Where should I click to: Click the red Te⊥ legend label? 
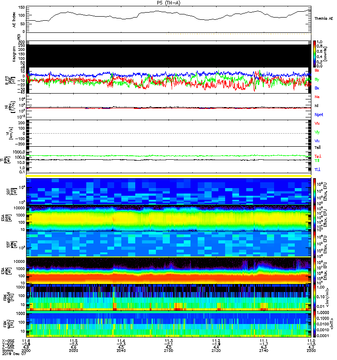tap(318, 156)
